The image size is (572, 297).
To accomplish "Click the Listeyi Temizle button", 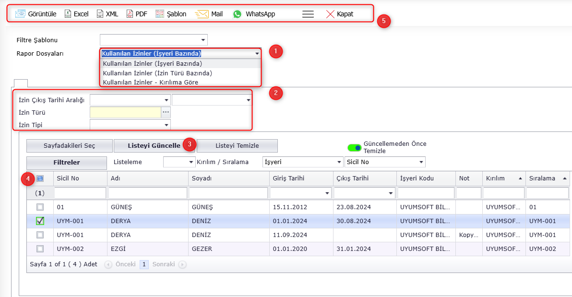I will point(237,145).
